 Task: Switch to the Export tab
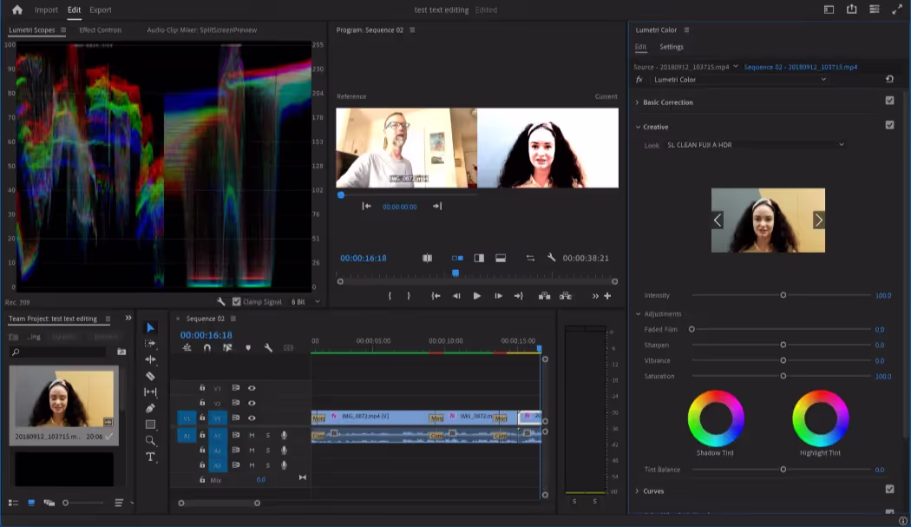click(x=101, y=10)
